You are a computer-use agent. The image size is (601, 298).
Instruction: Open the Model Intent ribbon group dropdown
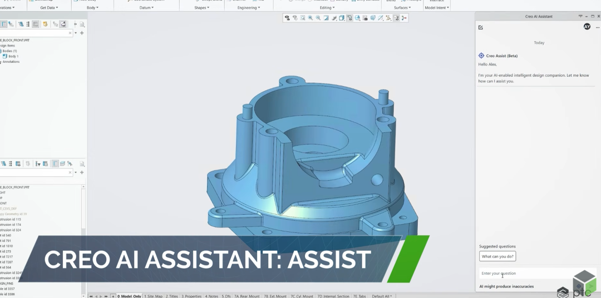[437, 8]
